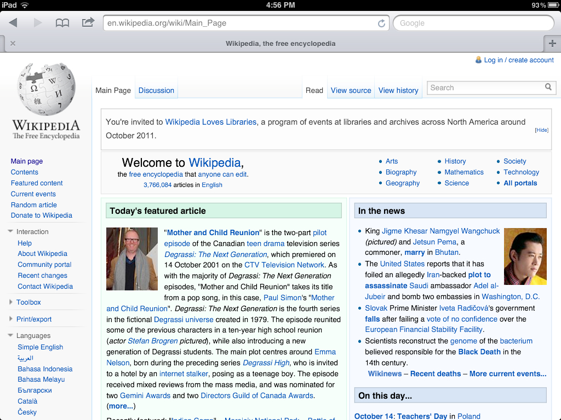
Task: Open the Help link
Action: point(25,243)
